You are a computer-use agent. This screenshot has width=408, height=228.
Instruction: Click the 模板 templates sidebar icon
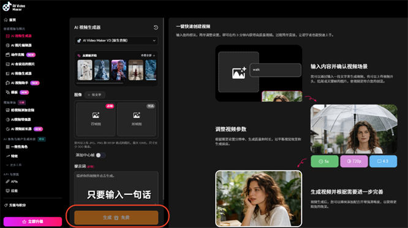click(8, 92)
